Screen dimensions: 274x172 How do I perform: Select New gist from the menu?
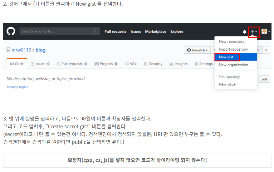coord(236,57)
